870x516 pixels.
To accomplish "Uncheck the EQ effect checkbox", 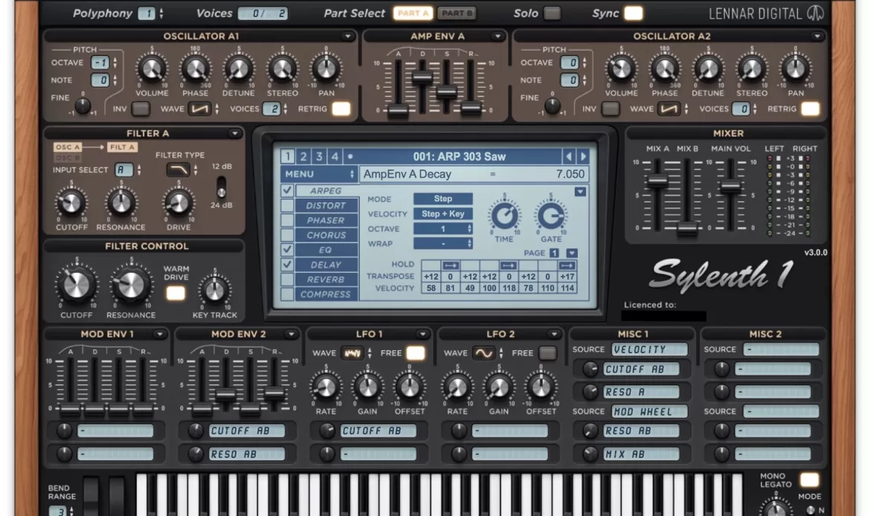I will pyautogui.click(x=287, y=250).
